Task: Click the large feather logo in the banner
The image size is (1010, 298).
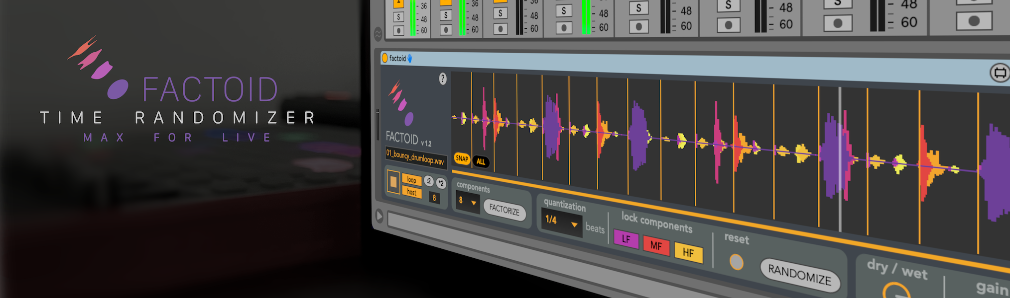Action: coord(98,67)
